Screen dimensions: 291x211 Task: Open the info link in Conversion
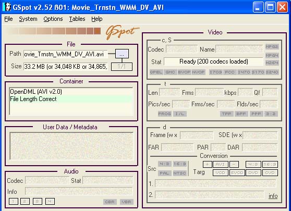(273, 196)
